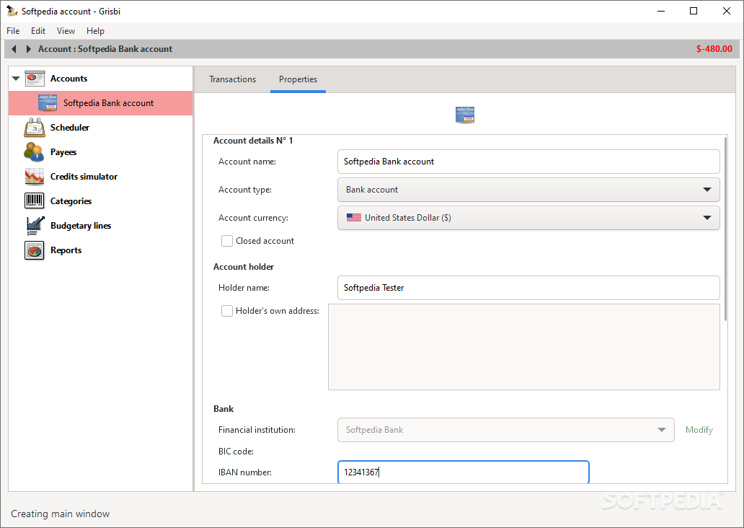The height and width of the screenshot is (528, 744).
Task: Click the 'Financial institution:' label
Action: coord(257,430)
